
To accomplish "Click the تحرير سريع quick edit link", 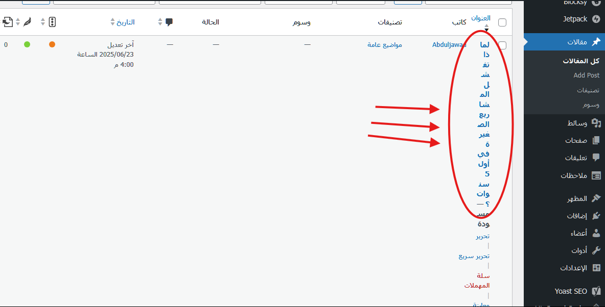I will coord(474,256).
